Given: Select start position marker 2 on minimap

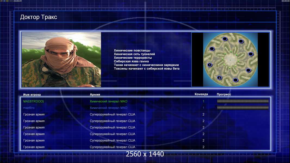Looking at the screenshot, I should click(219, 78).
